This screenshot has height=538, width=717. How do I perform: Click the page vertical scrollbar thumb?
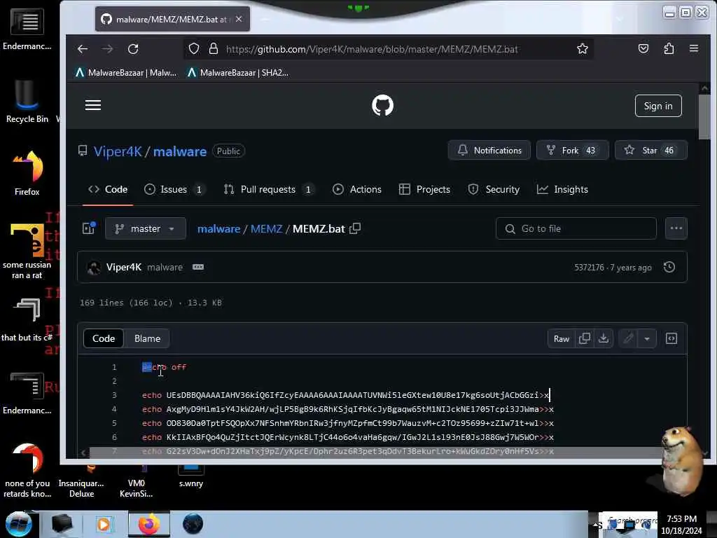coord(704,117)
